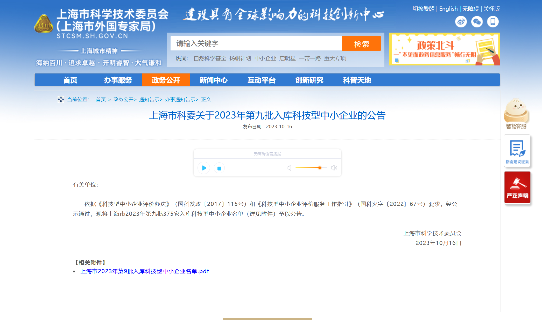Image resolution: width=542 pixels, height=320 pixels.
Task: Click the STCSM emblem logo
Action: 44,23
